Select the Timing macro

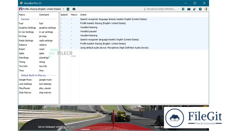coord(22,62)
